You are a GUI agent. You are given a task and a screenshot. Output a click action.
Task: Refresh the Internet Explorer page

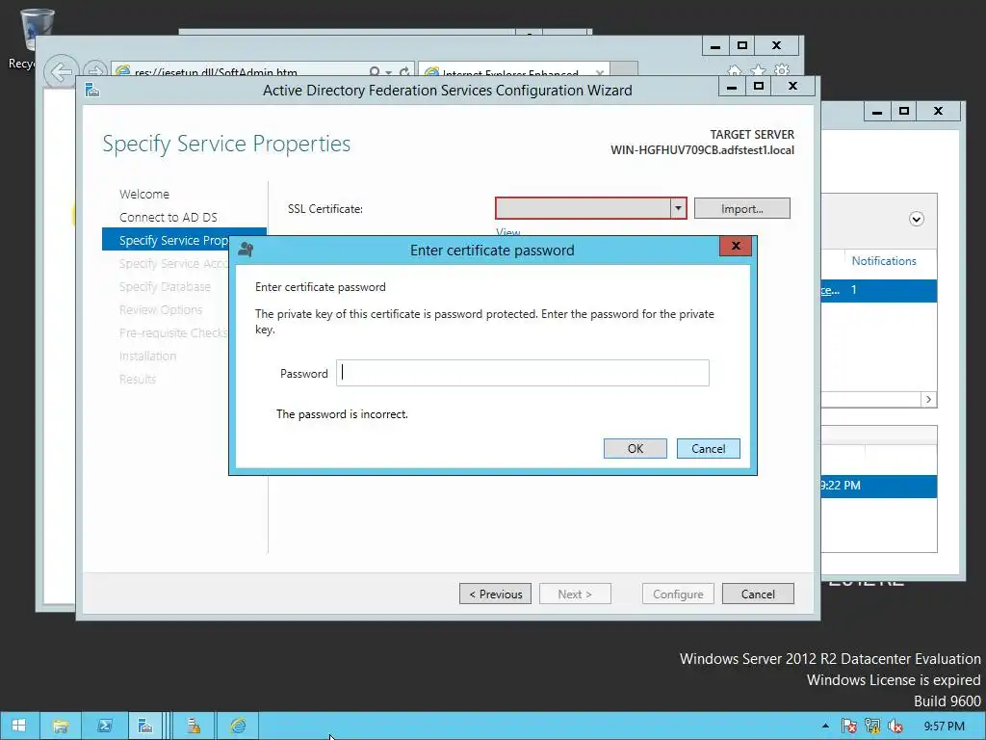[405, 71]
